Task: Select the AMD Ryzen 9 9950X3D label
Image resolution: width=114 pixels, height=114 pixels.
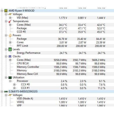Action: point(21,11)
